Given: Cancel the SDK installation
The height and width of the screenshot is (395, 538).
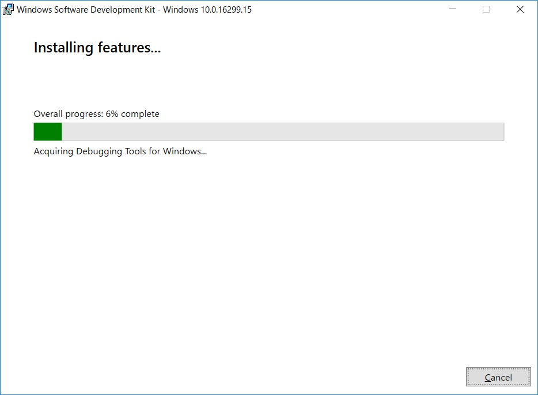Looking at the screenshot, I should tap(498, 377).
